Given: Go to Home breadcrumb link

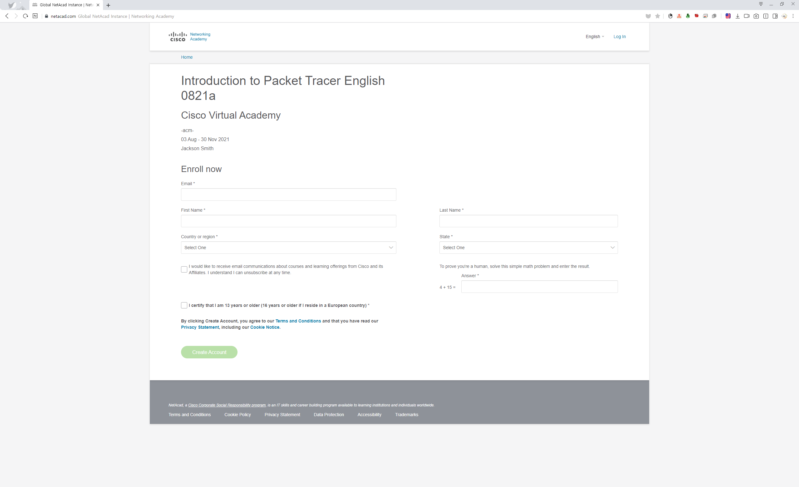Looking at the screenshot, I should tap(186, 57).
